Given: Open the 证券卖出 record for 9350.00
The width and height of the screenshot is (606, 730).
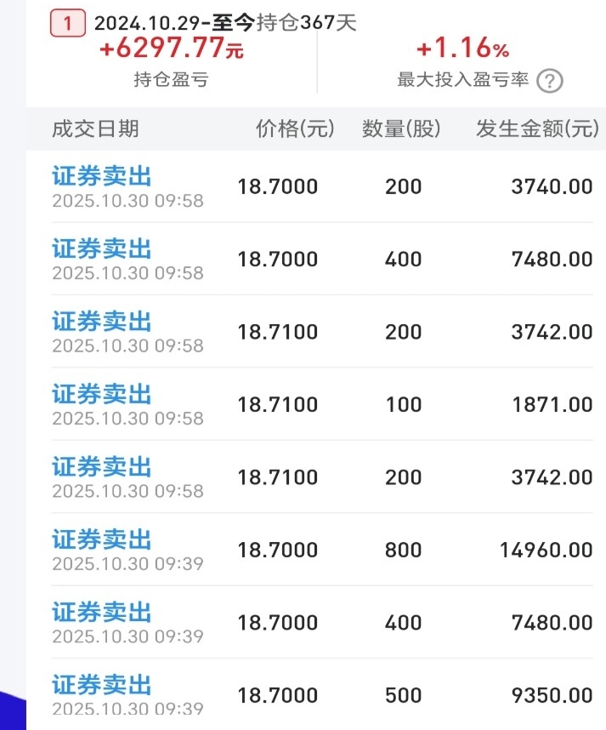Looking at the screenshot, I should (102, 685).
